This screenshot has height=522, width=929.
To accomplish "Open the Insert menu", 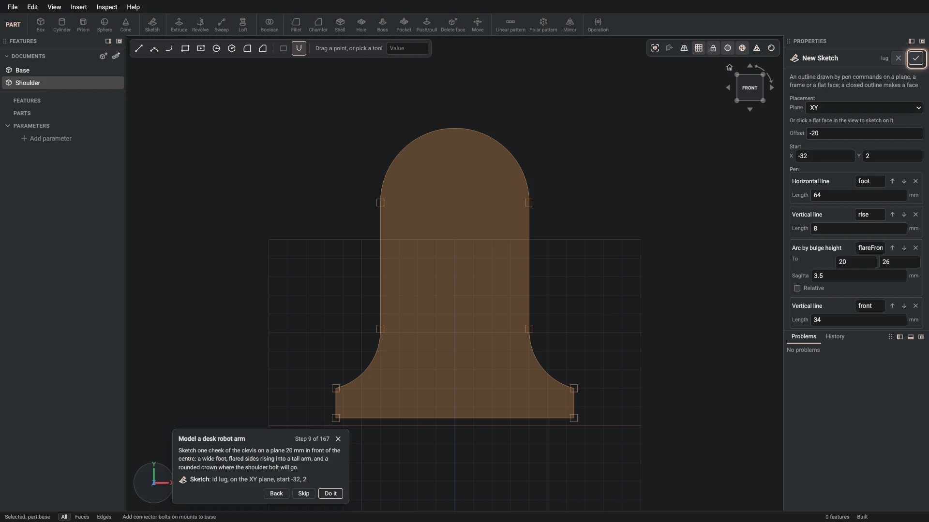I will tap(79, 7).
